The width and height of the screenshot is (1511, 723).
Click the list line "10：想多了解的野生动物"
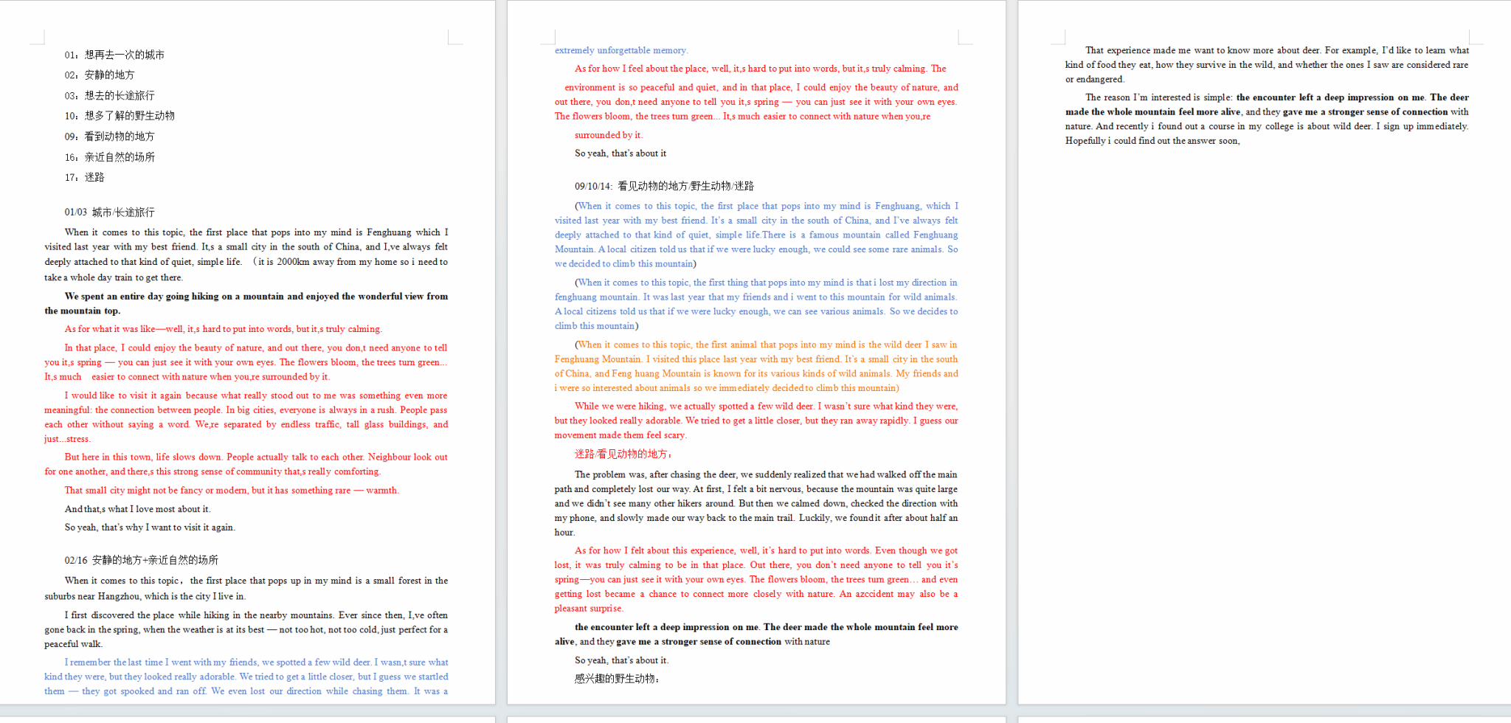[x=120, y=115]
